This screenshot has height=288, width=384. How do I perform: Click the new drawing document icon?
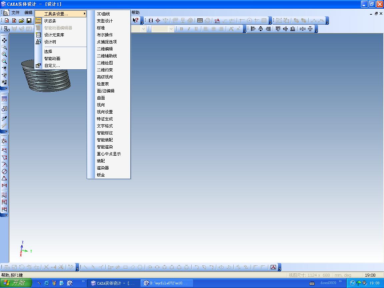(14, 21)
